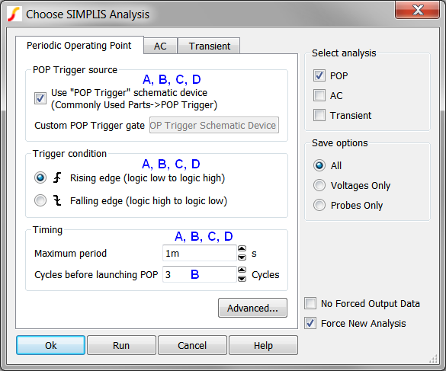The width and height of the screenshot is (446, 371).
Task: Open the Advanced... settings button
Action: 252,308
